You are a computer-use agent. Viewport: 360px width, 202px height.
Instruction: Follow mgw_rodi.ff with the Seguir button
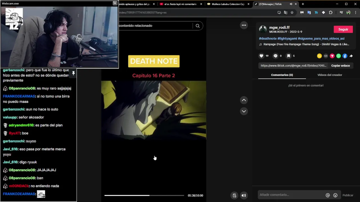pos(343,29)
